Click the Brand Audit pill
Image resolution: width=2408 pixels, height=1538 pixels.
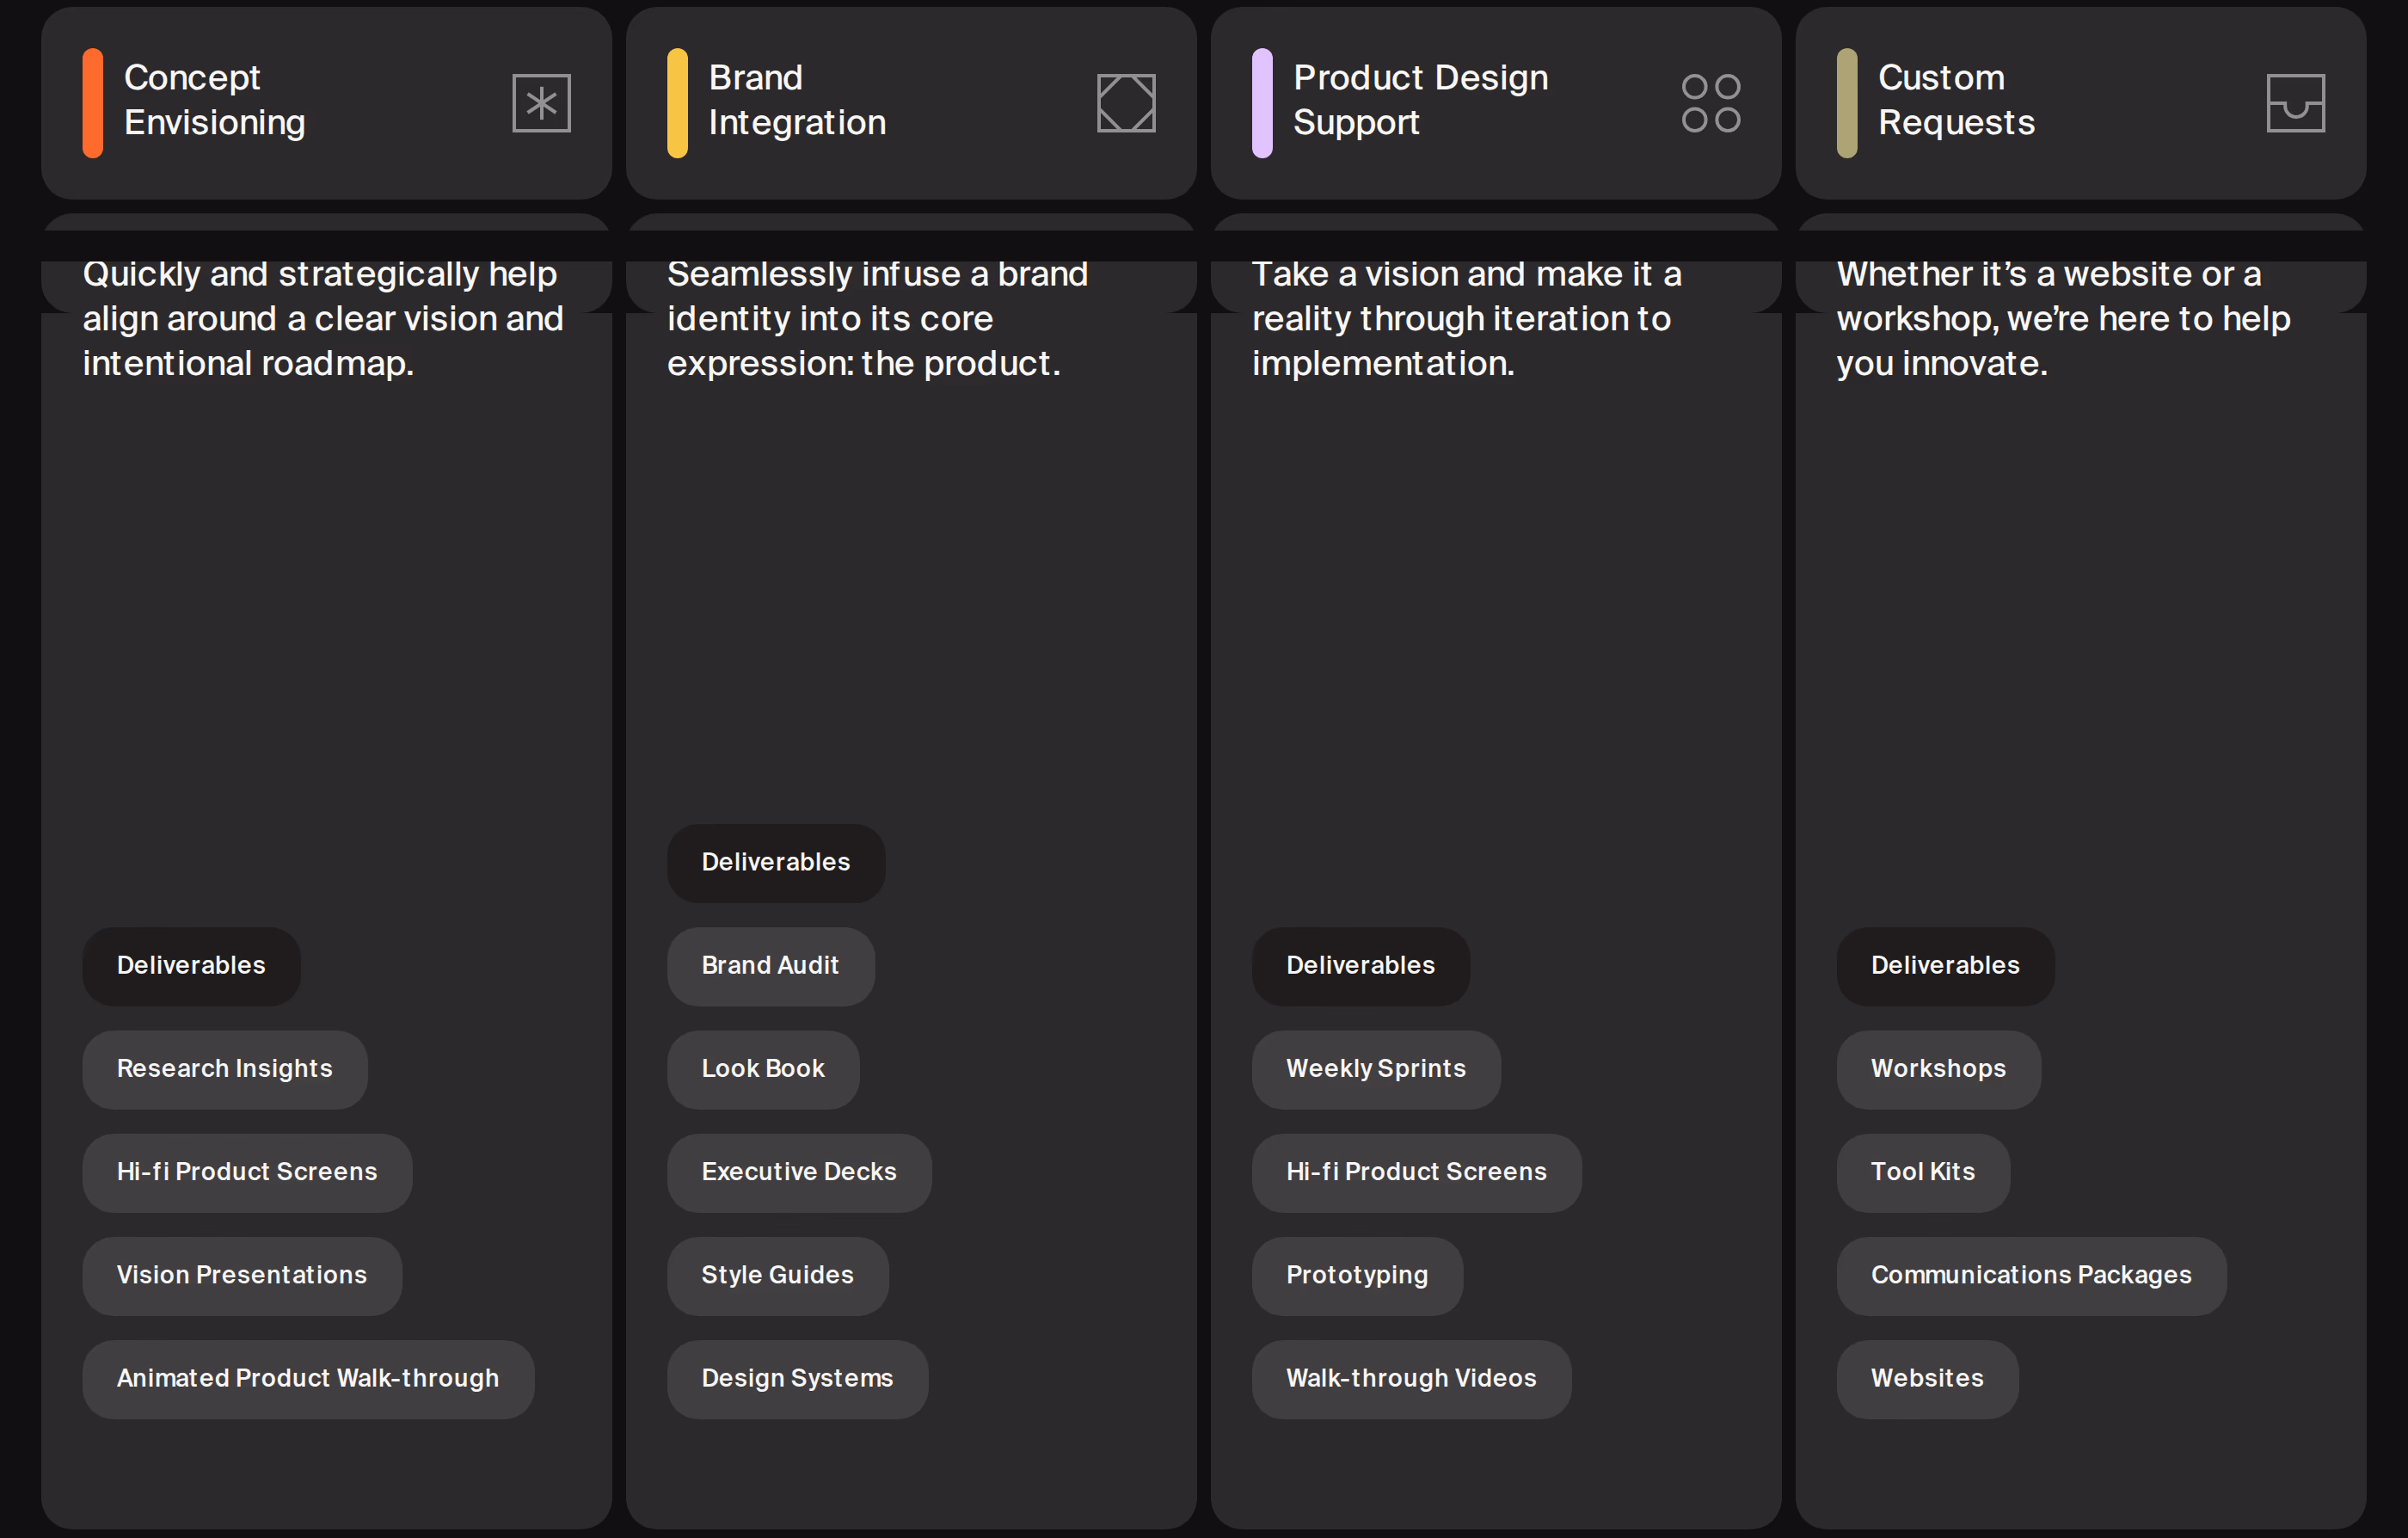point(771,966)
